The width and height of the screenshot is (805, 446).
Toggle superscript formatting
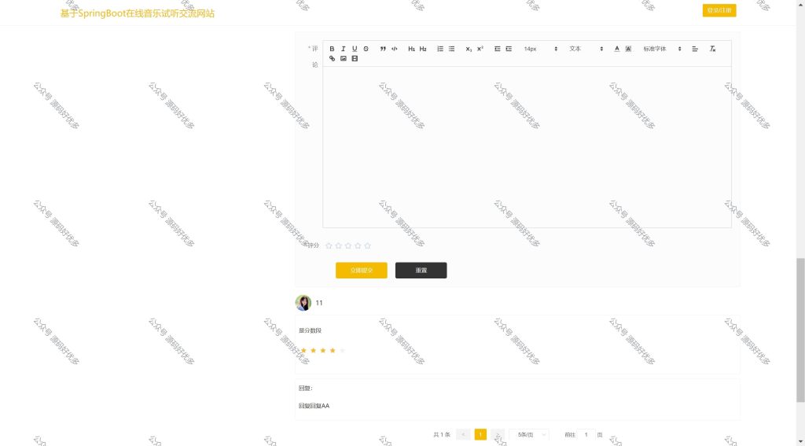pos(480,49)
